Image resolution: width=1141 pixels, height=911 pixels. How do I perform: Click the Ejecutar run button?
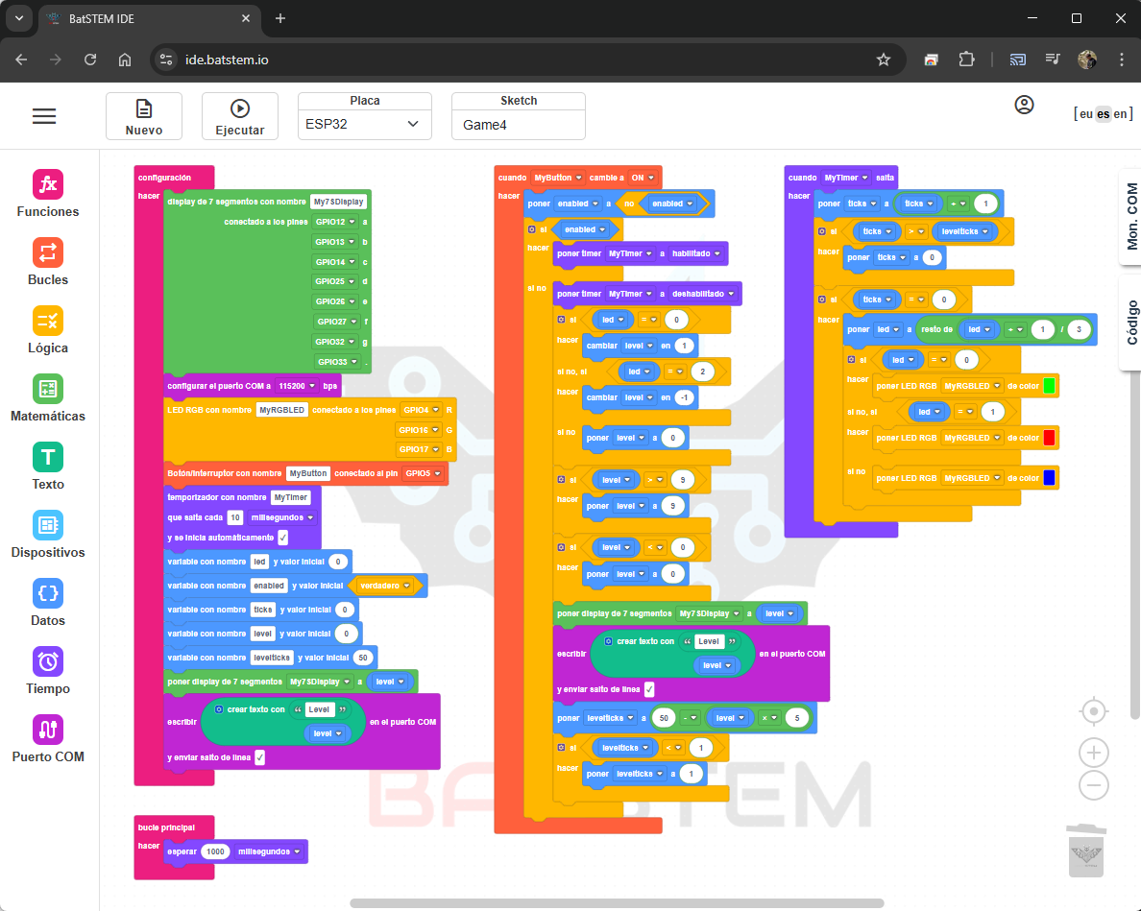coord(240,116)
